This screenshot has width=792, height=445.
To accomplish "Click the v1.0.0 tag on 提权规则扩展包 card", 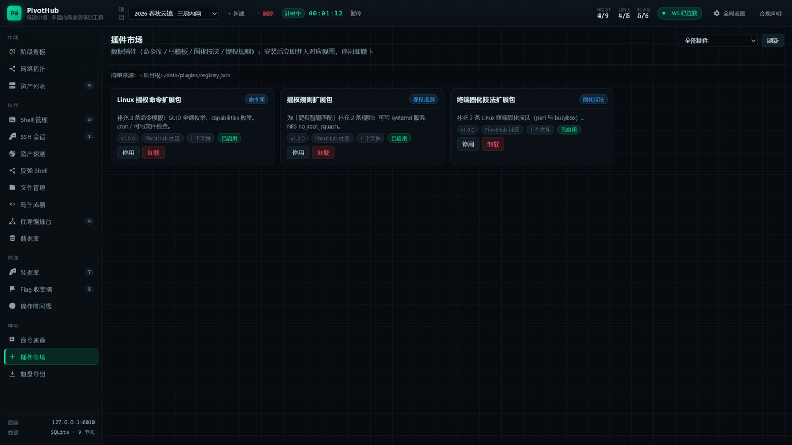I will pyautogui.click(x=298, y=138).
